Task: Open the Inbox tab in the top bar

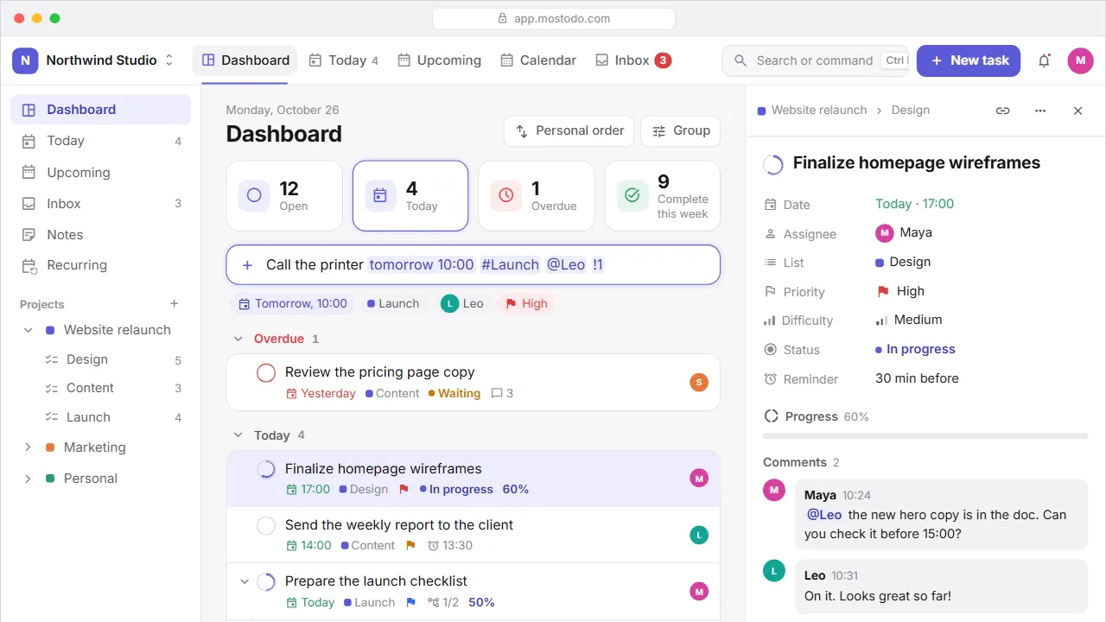Action: tap(633, 60)
